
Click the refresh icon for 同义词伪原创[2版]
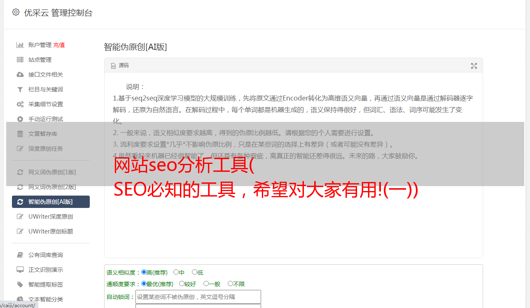coord(20,187)
